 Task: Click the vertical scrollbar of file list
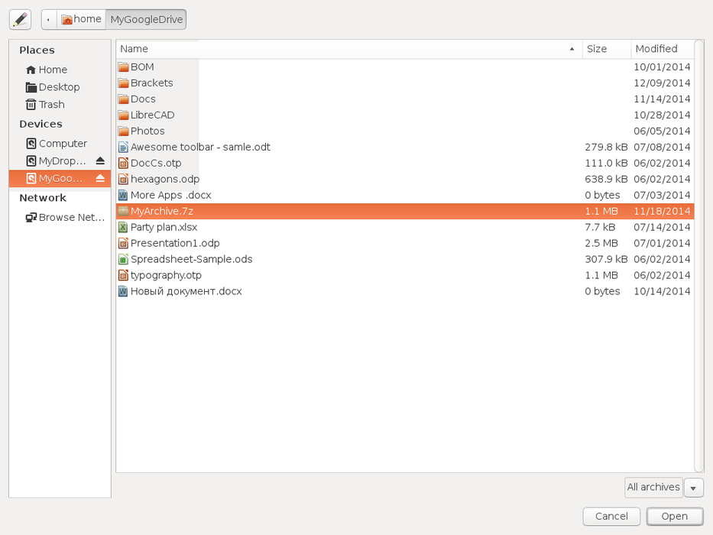coord(698,256)
